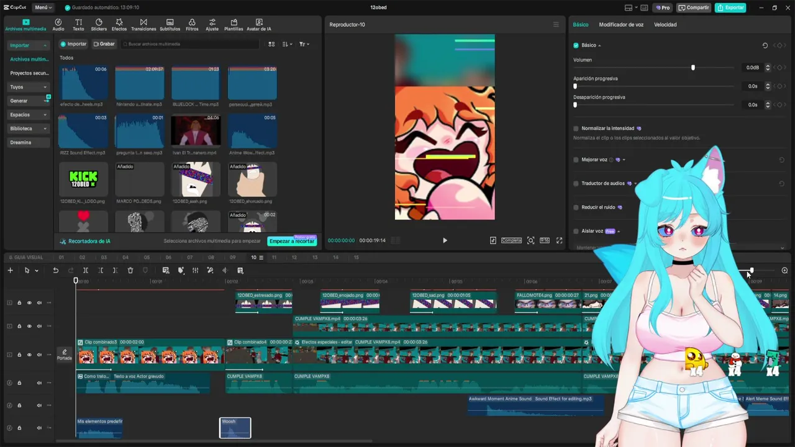This screenshot has width=795, height=447.
Task: Open the Transiciones tab
Action: tap(143, 25)
